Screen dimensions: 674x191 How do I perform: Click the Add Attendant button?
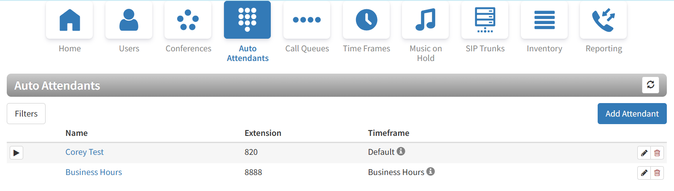click(632, 114)
